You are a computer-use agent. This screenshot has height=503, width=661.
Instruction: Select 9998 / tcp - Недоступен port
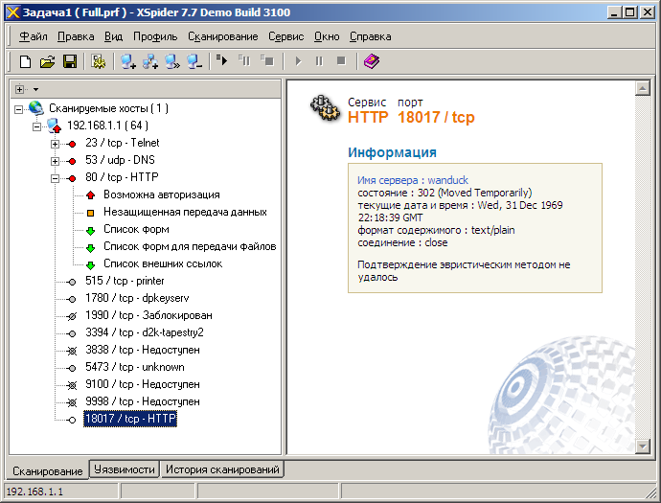(143, 401)
